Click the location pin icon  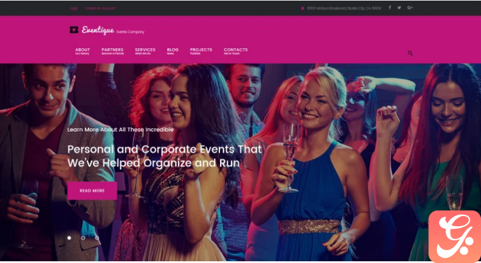[303, 9]
